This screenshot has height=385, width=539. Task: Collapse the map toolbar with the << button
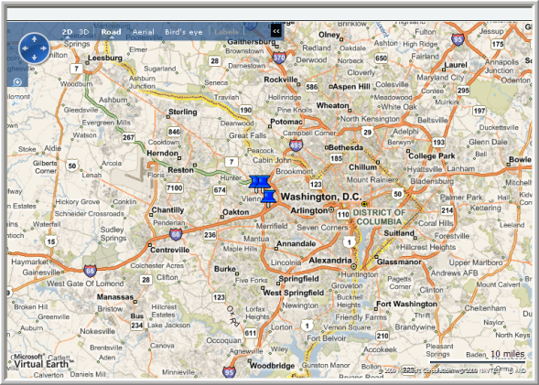click(276, 32)
